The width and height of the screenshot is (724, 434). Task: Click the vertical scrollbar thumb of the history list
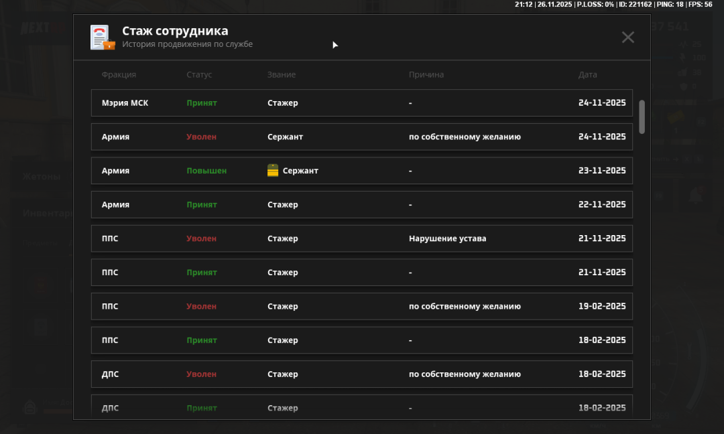(642, 117)
